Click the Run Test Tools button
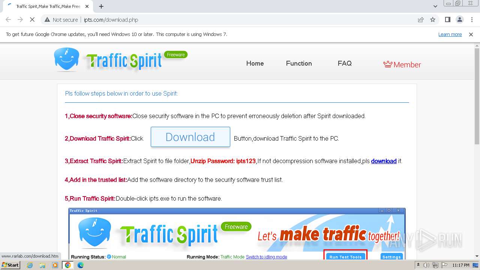 click(x=345, y=257)
